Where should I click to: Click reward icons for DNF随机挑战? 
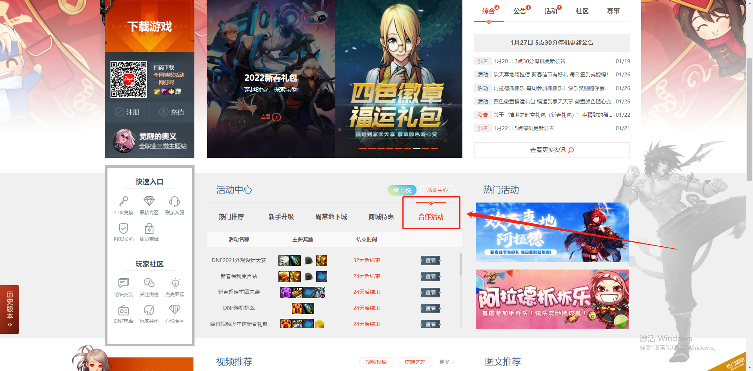tap(303, 308)
